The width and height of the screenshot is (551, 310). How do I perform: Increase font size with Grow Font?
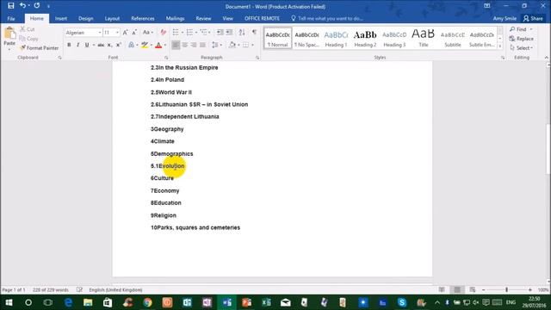pyautogui.click(x=125, y=33)
